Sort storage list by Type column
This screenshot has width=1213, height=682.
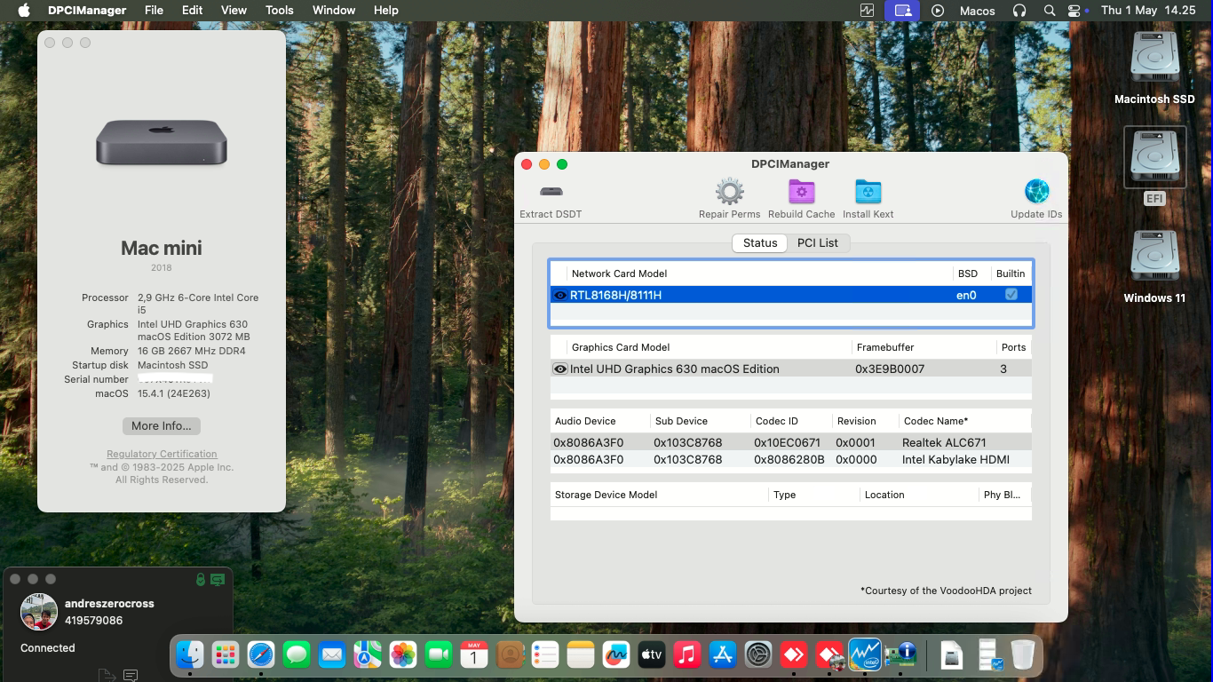(784, 494)
